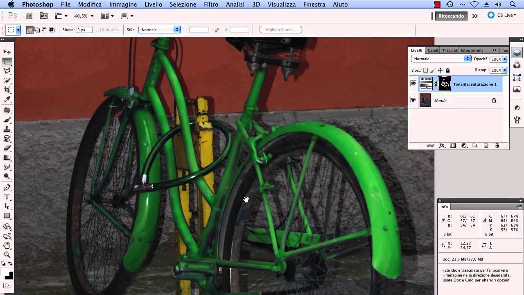This screenshot has height=295, width=524.
Task: Open the Arrange Documents dropdown
Action: [x=107, y=16]
